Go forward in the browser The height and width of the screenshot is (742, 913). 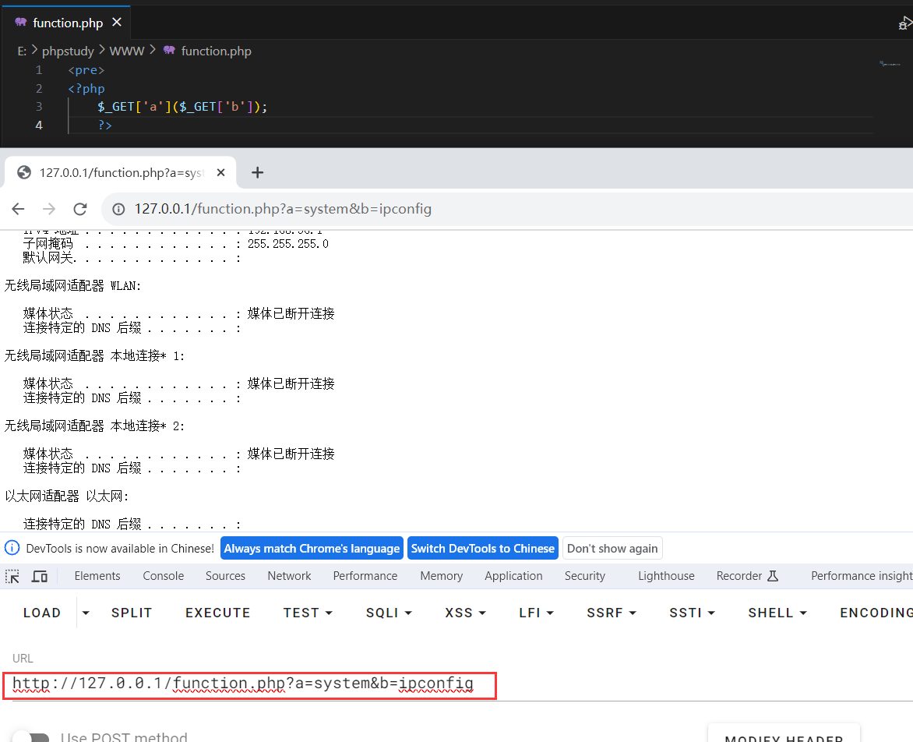click(x=50, y=209)
